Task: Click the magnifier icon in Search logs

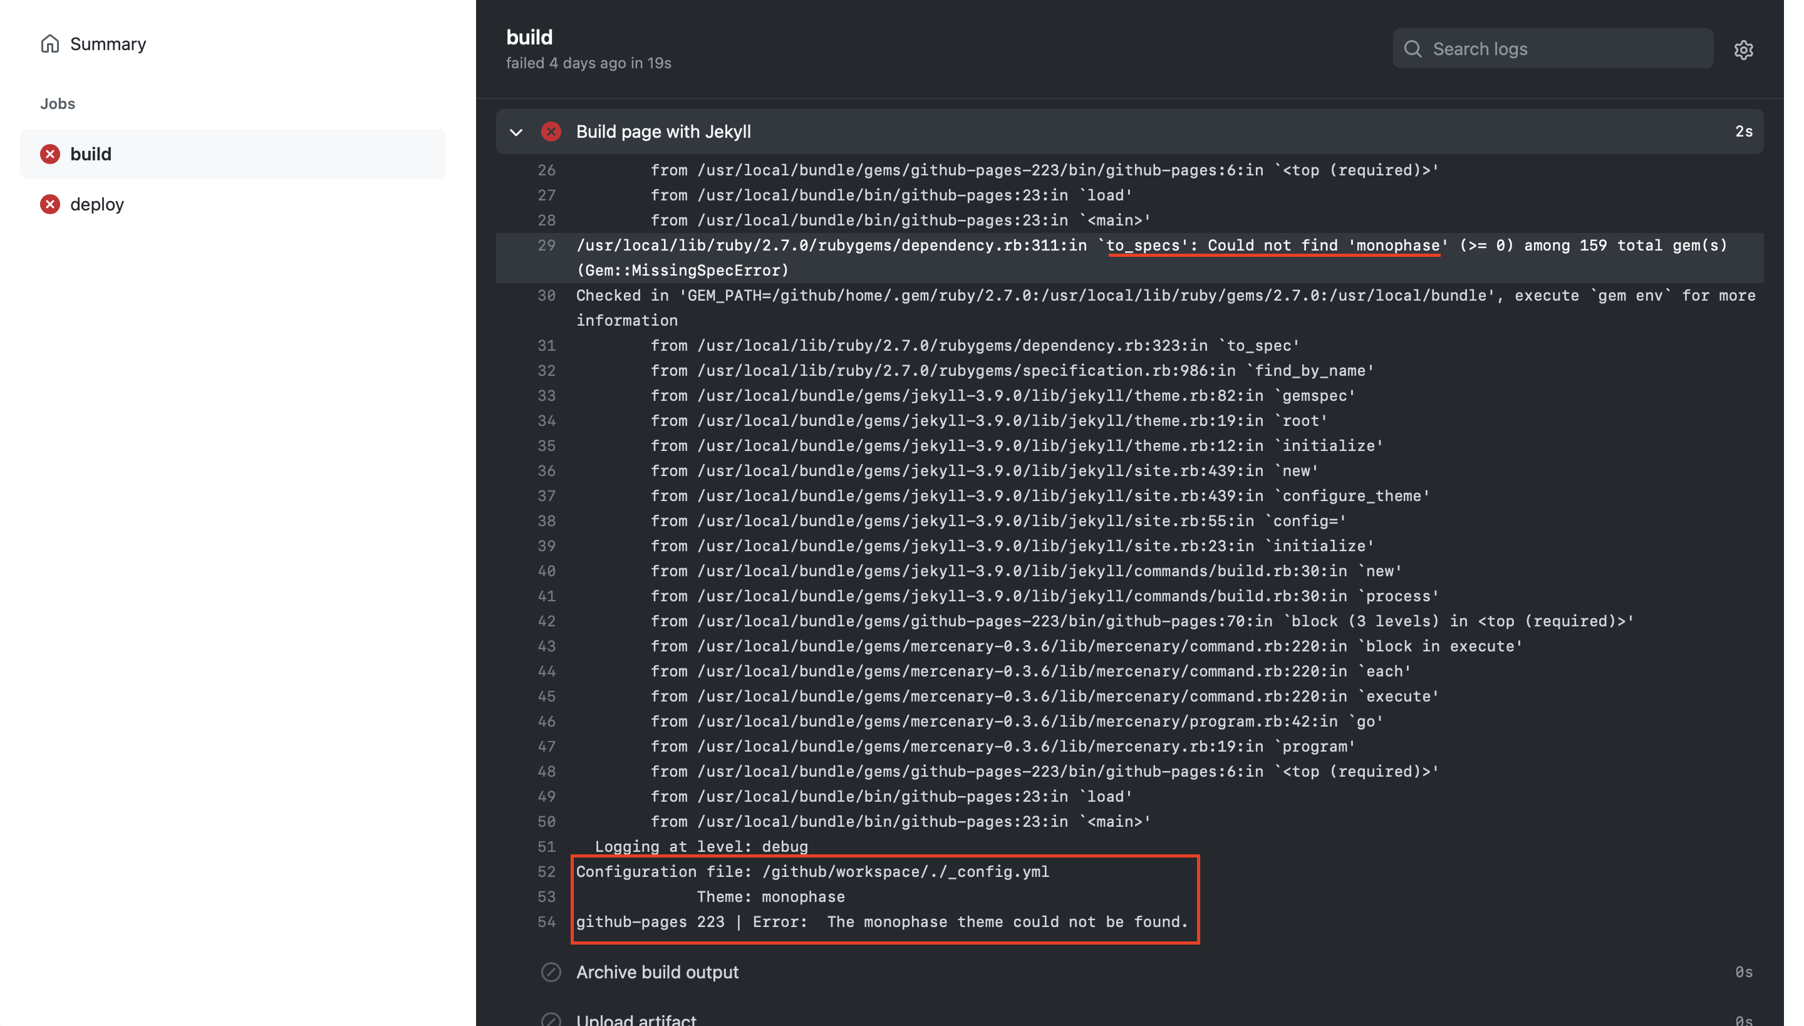Action: pos(1412,49)
